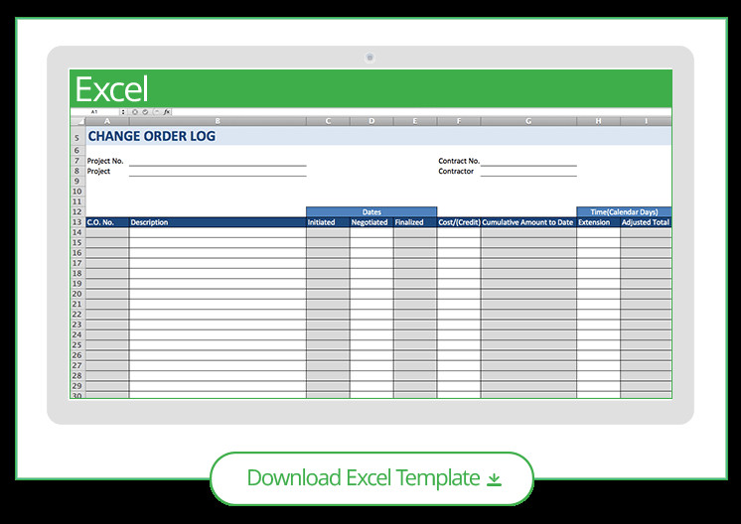Screen dimensions: 741x524
Task: Select row 29 header
Action: click(77, 386)
